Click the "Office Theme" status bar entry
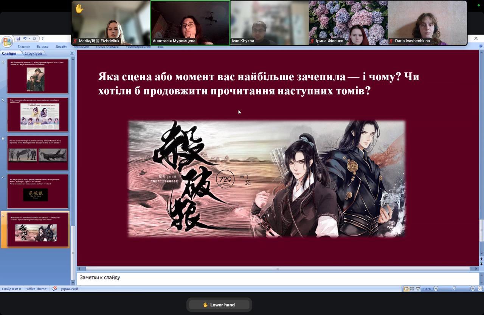The height and width of the screenshot is (315, 484). tap(37, 289)
